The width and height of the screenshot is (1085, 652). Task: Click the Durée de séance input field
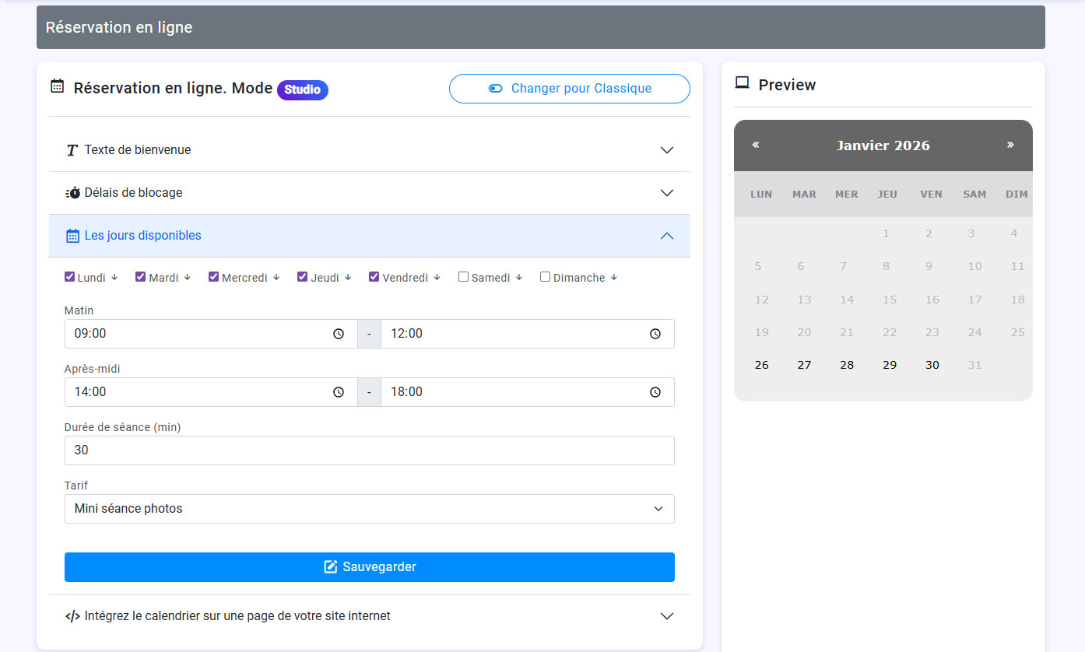369,450
